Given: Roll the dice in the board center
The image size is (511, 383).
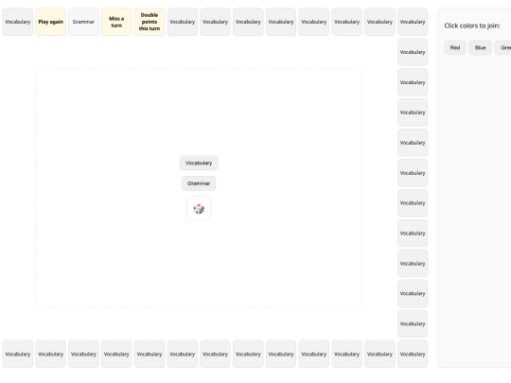Looking at the screenshot, I should (x=199, y=208).
